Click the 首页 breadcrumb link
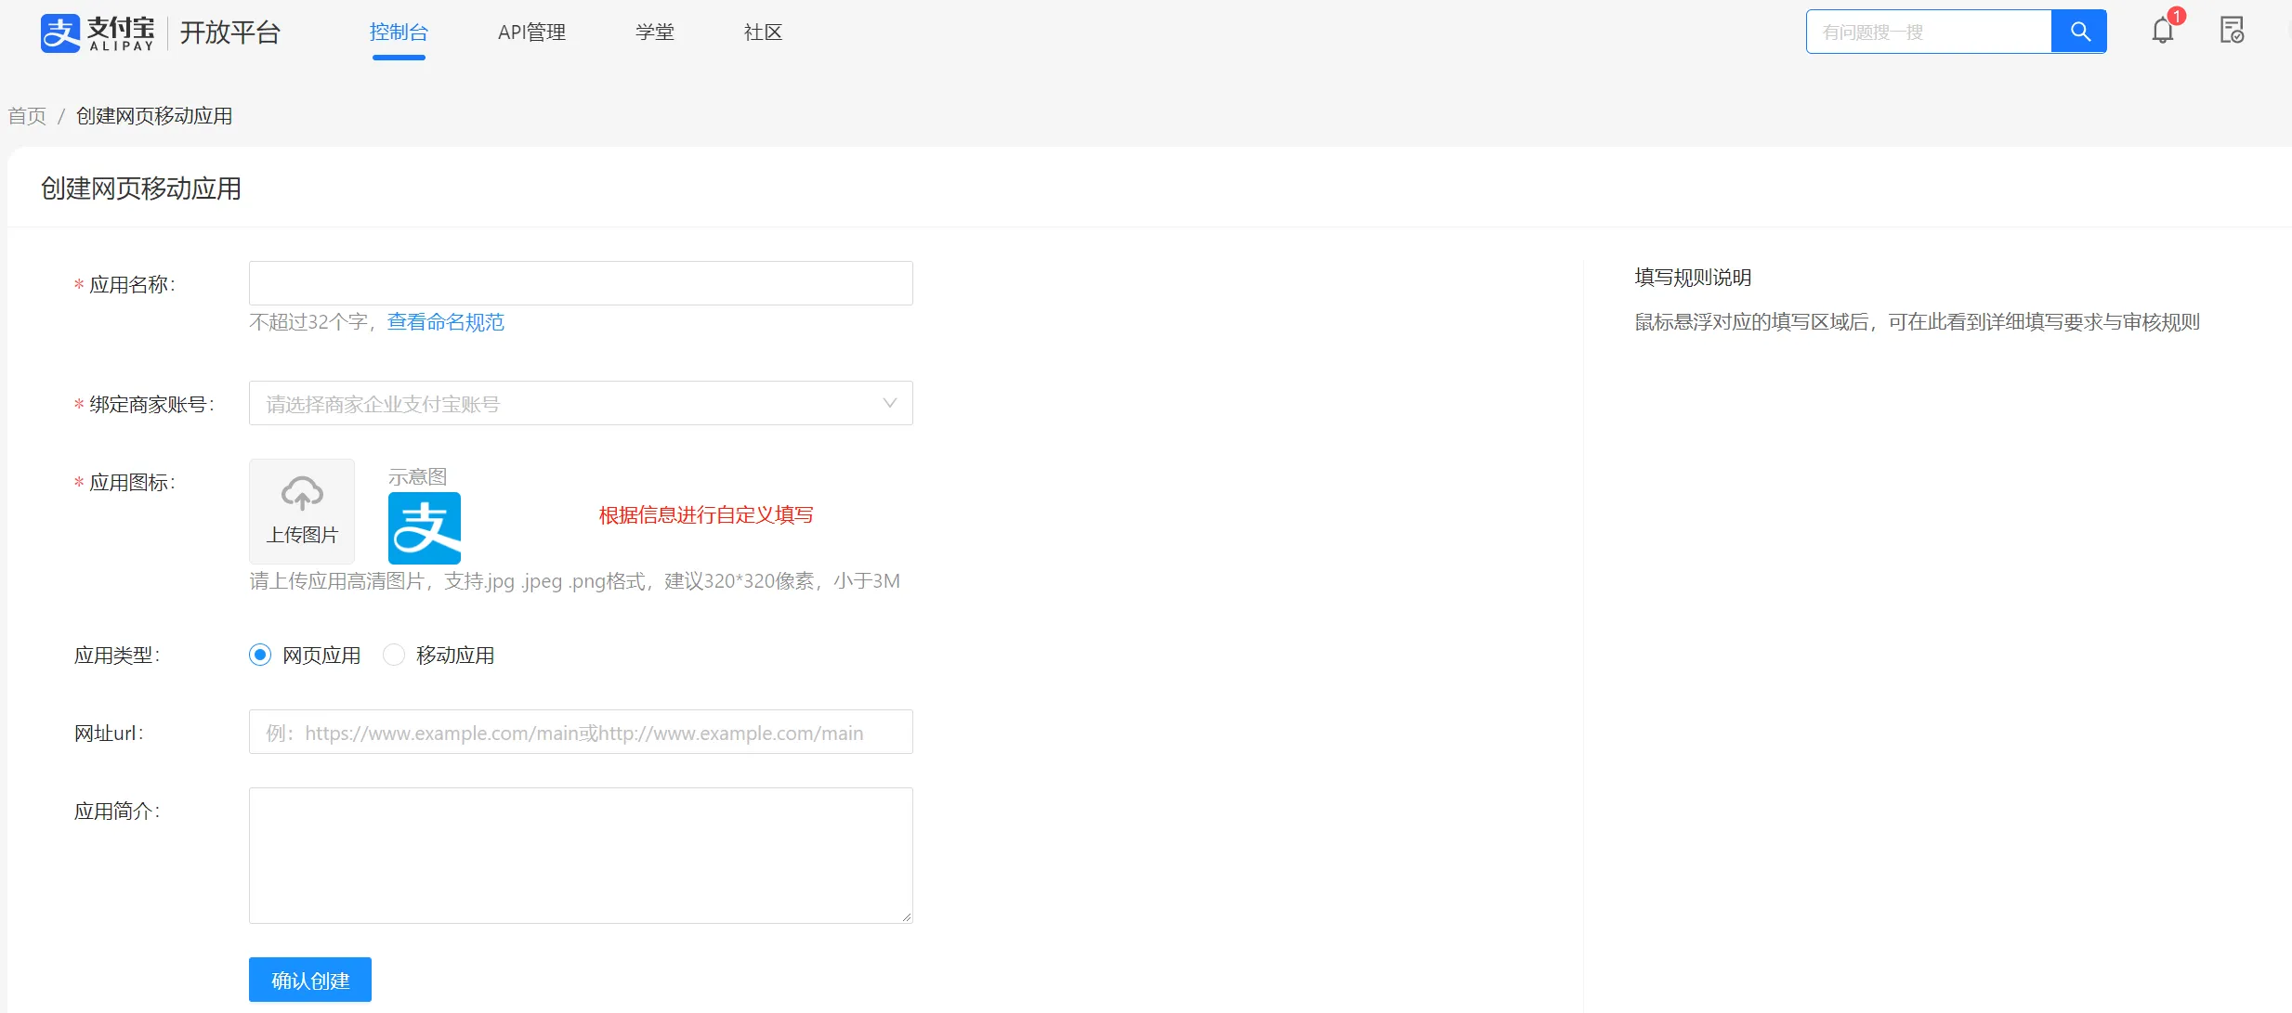Image resolution: width=2292 pixels, height=1013 pixels. (27, 116)
